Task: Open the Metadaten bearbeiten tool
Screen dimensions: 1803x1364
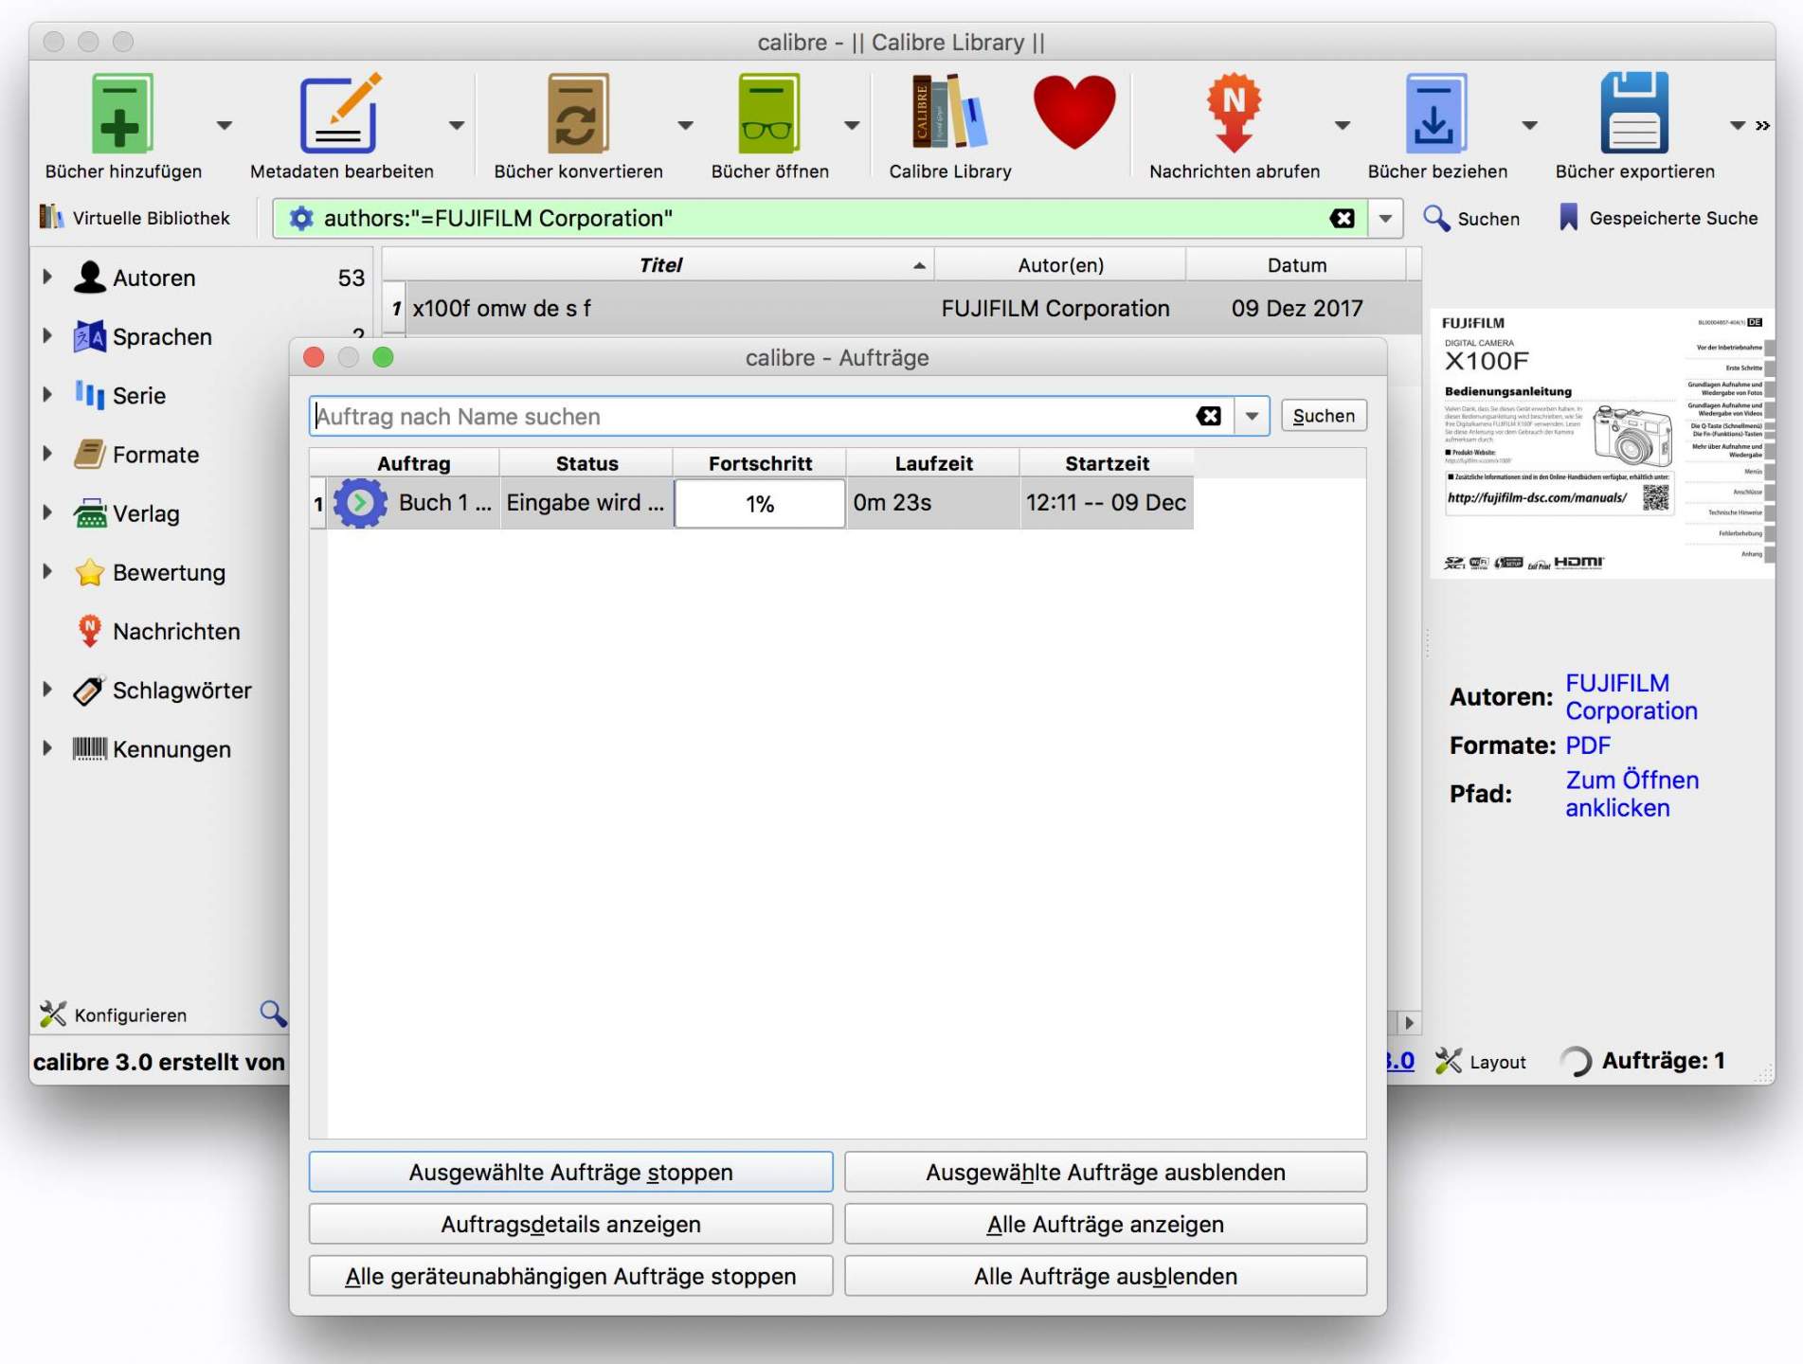Action: tap(340, 114)
